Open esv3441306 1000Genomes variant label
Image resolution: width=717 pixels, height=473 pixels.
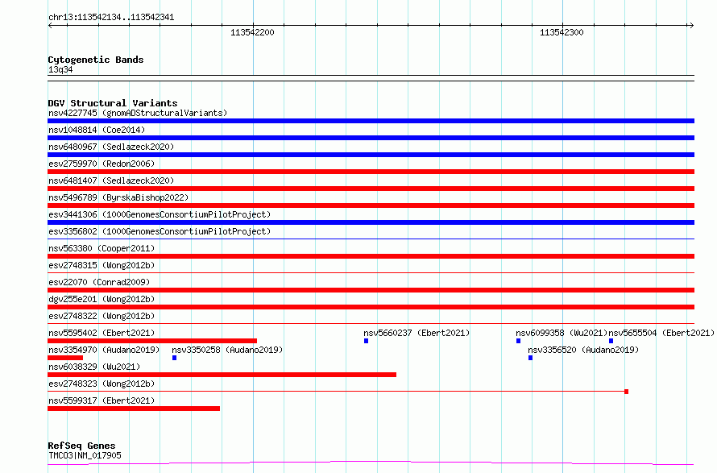coord(160,214)
